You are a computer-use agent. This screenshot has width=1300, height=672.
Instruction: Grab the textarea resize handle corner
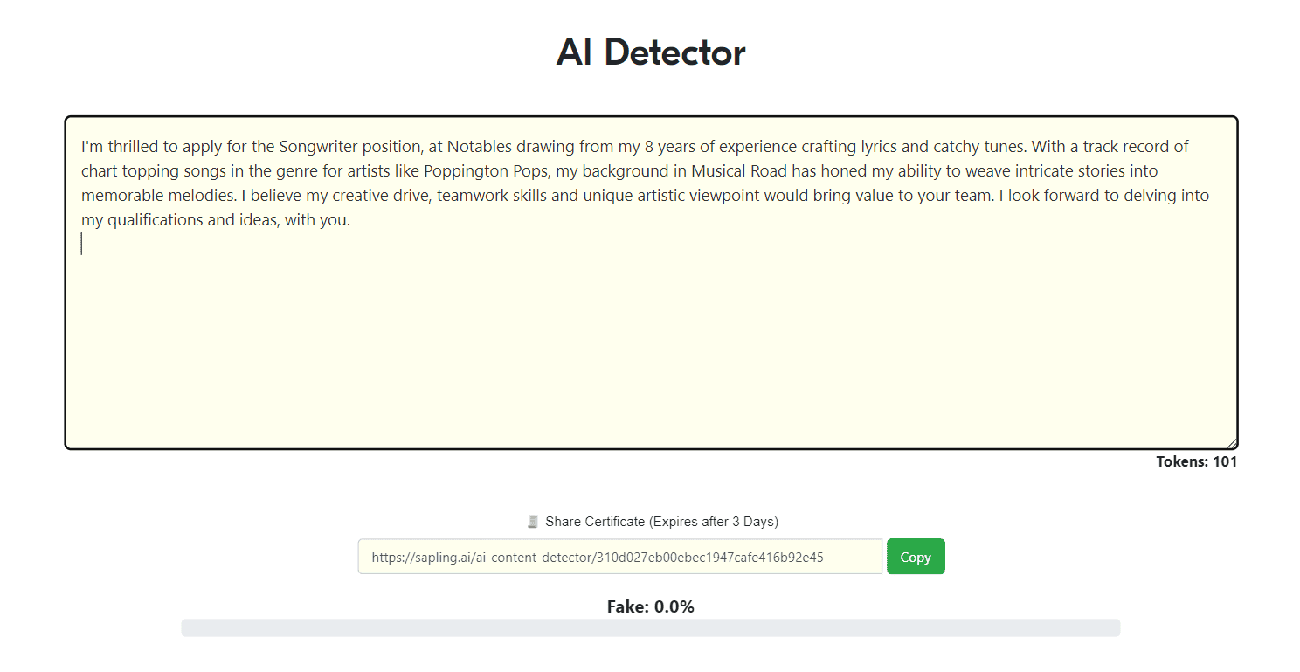tap(1232, 444)
